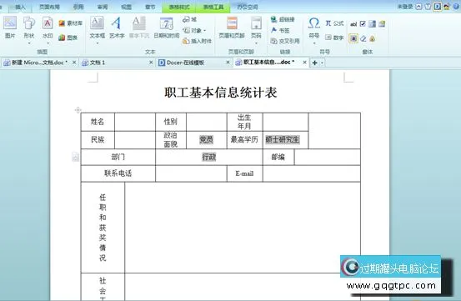
Task: Click the 页码 page number icon
Action: [x=256, y=23]
